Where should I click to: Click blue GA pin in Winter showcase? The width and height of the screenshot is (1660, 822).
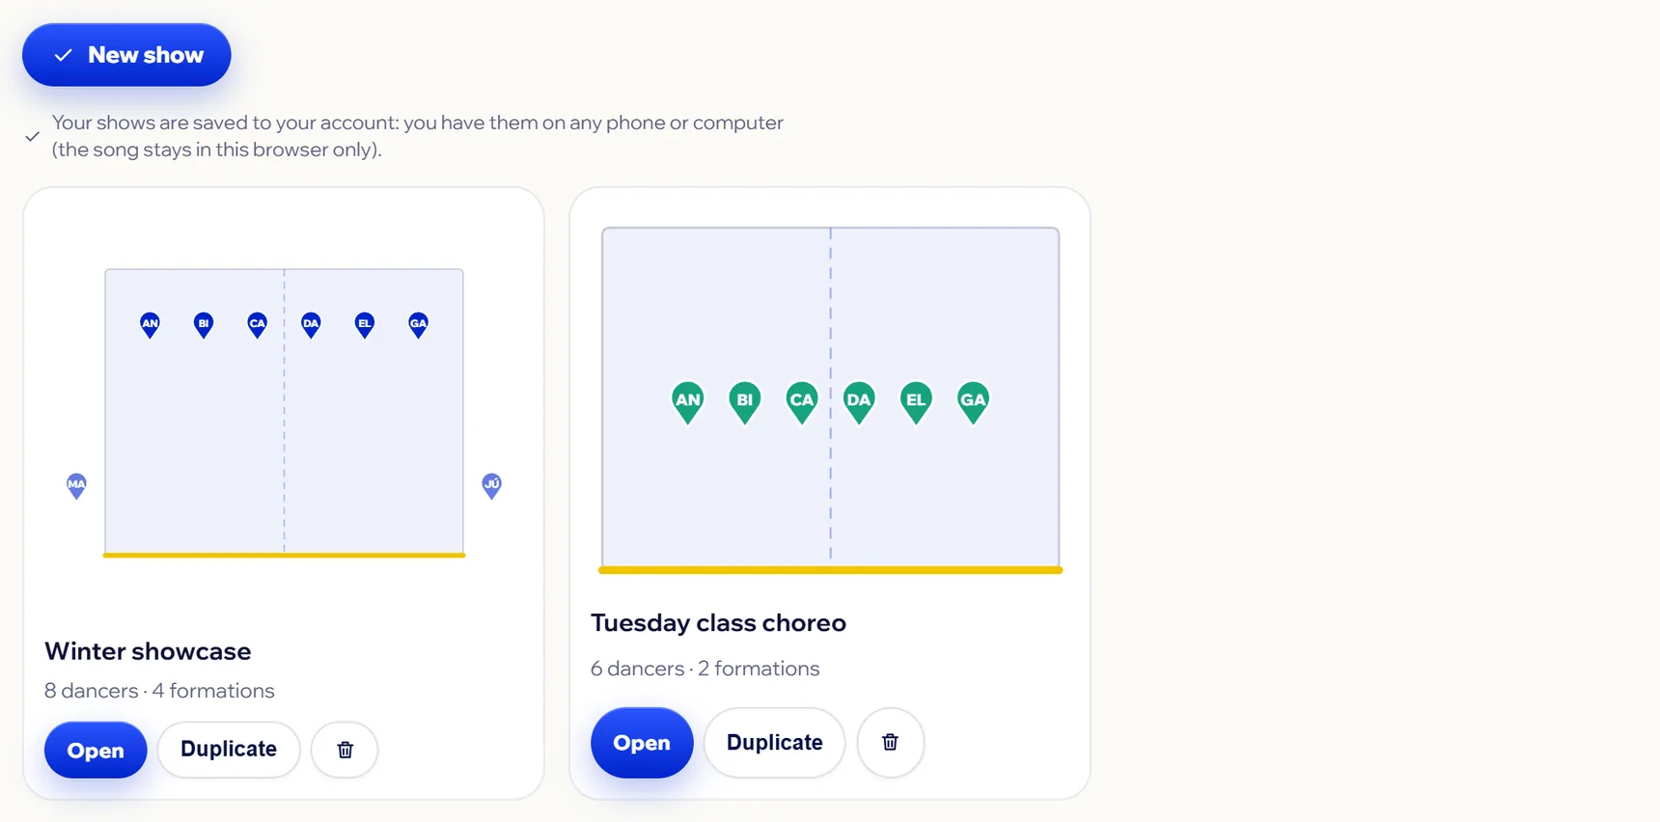pyautogui.click(x=418, y=325)
